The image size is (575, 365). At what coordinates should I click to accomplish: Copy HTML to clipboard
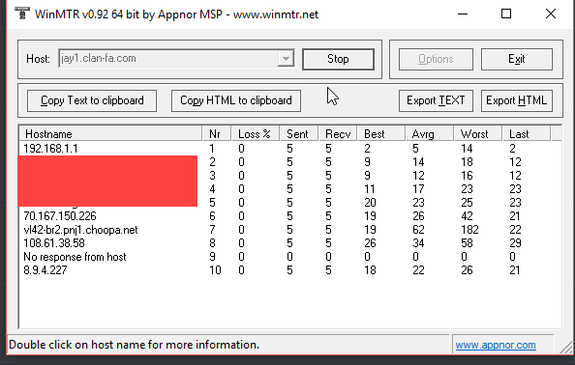[x=236, y=100]
